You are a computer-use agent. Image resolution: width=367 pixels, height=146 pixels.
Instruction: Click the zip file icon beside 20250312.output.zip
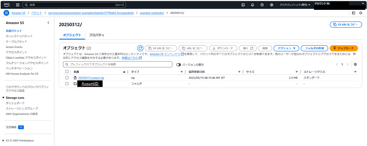click(x=75, y=78)
